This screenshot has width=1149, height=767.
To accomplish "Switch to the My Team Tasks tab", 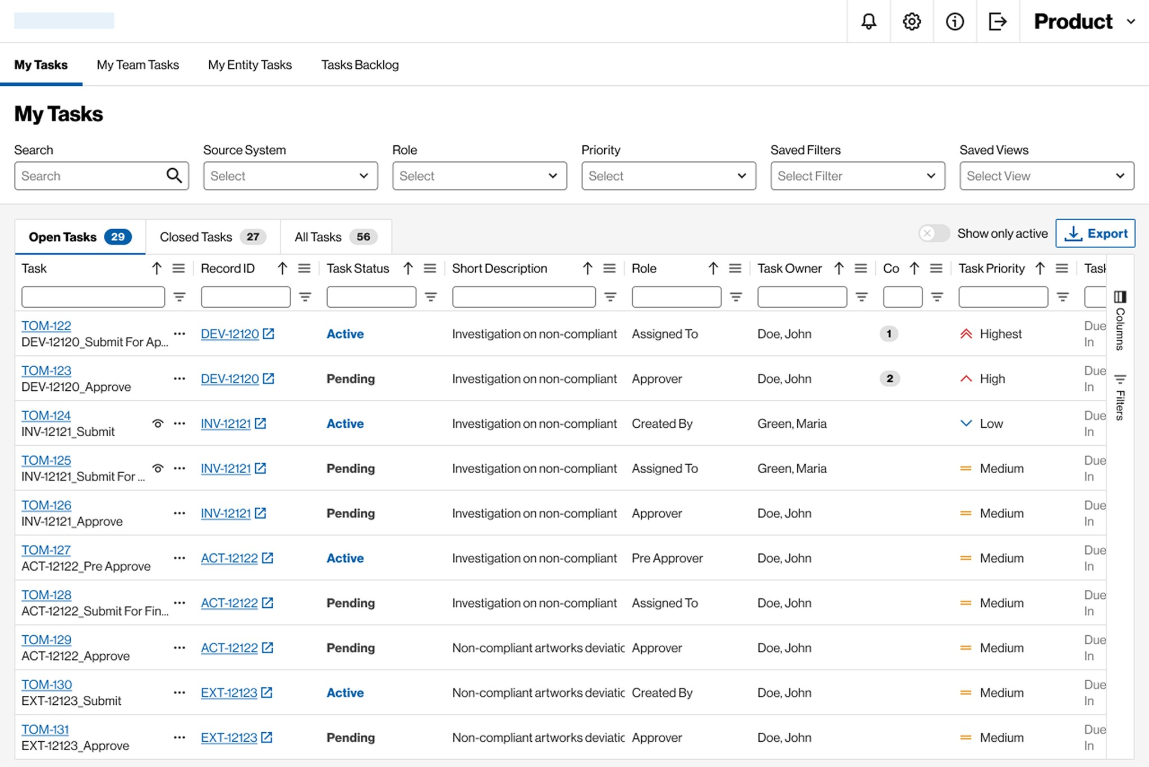I will coord(137,65).
